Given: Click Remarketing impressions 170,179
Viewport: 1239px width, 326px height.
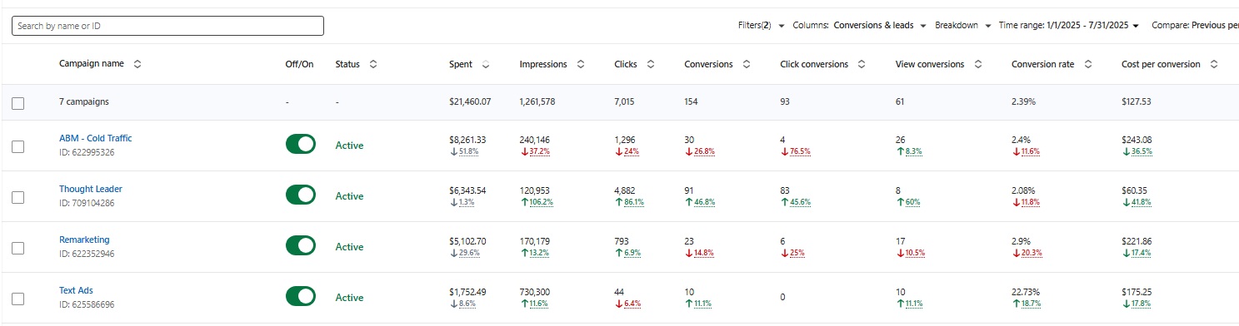Looking at the screenshot, I should tap(535, 241).
